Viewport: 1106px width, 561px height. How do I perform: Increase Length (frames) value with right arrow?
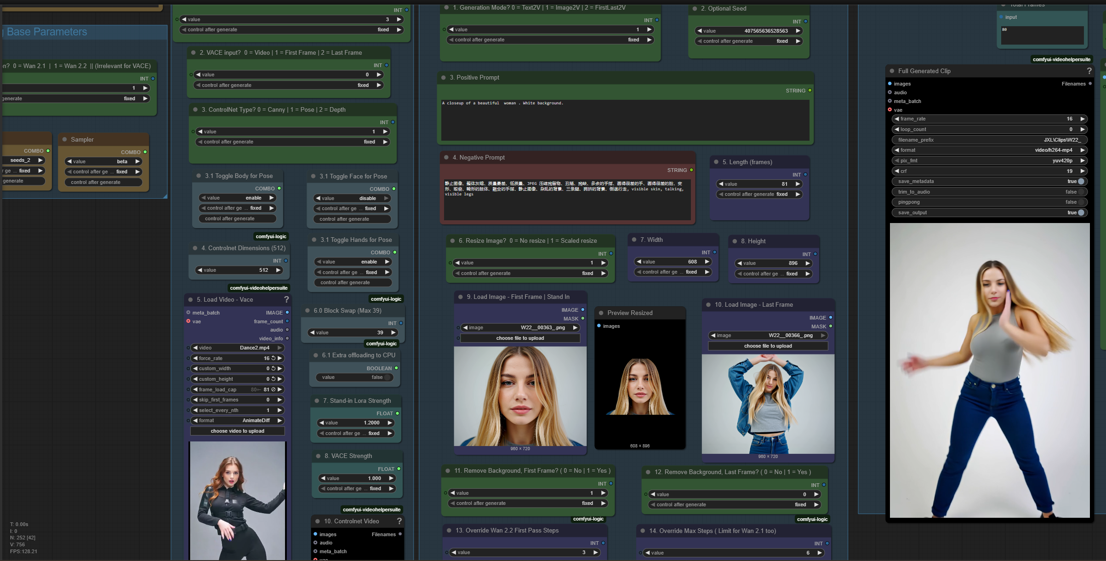pyautogui.click(x=798, y=184)
